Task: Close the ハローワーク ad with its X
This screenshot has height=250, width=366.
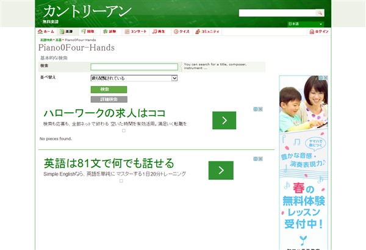Action: 260,109
